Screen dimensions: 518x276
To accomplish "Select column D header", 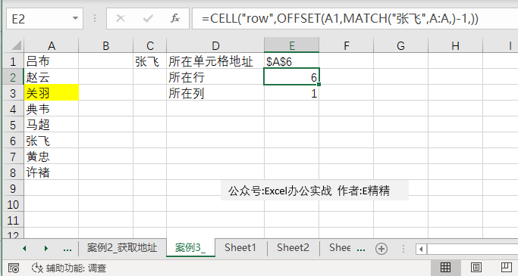I will [x=215, y=45].
